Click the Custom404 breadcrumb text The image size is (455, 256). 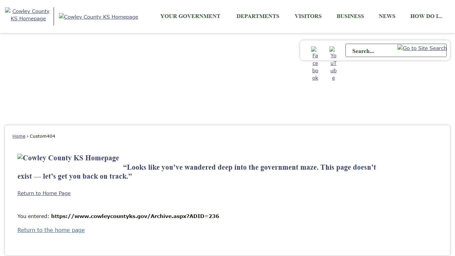(x=43, y=136)
